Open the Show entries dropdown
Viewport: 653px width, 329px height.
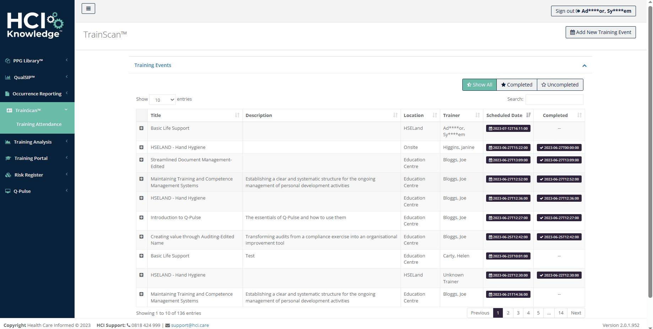pos(162,100)
